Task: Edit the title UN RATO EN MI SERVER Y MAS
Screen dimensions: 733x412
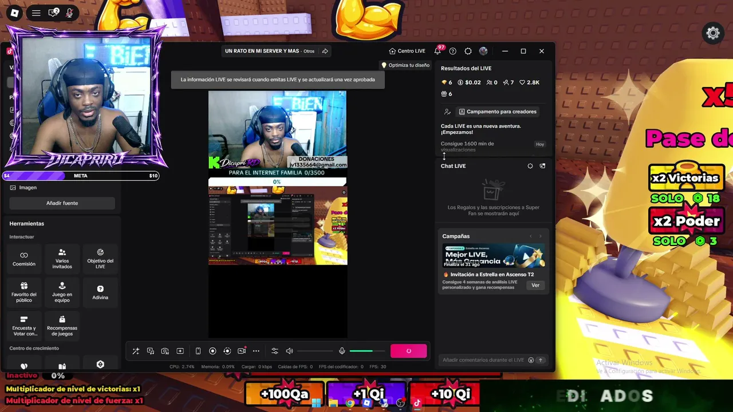Action: (262, 51)
